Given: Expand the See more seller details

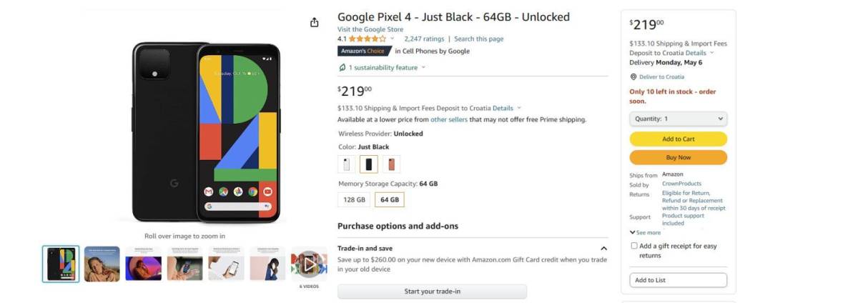Looking at the screenshot, I should click(645, 232).
